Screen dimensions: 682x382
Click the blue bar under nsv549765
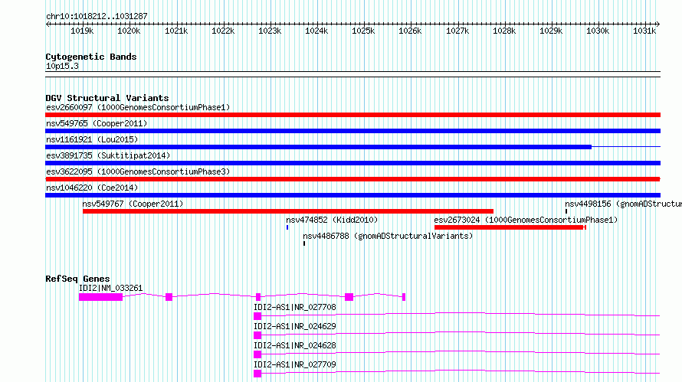[x=352, y=131]
